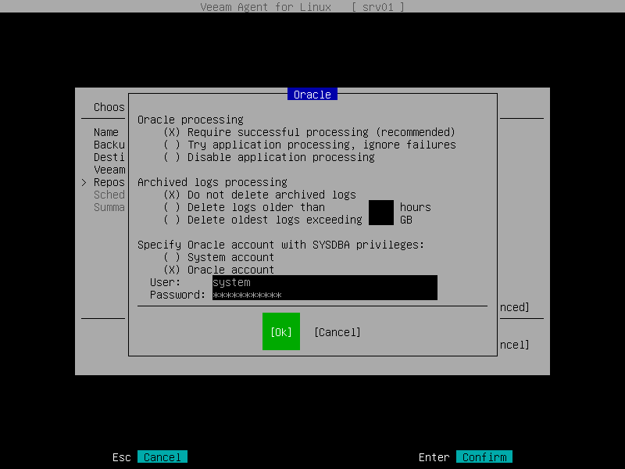
Task: Click the Veeam item in the sidebar
Action: 109,169
